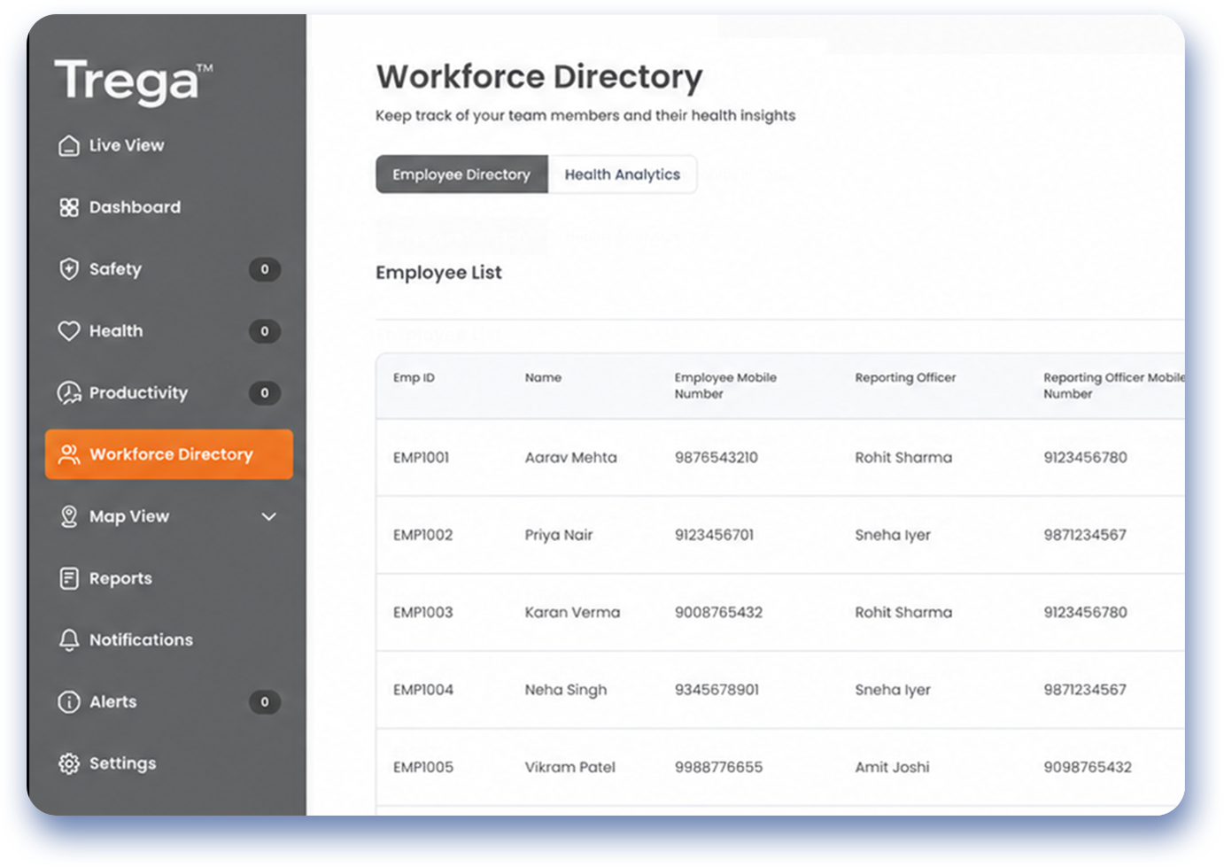1224x867 pixels.
Task: Click the Trega logo
Action: coord(134,82)
